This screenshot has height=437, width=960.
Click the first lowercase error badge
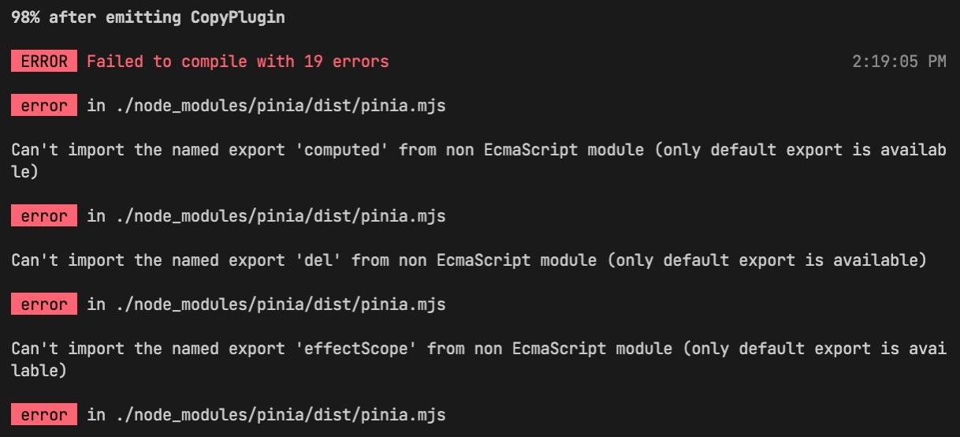pos(44,106)
